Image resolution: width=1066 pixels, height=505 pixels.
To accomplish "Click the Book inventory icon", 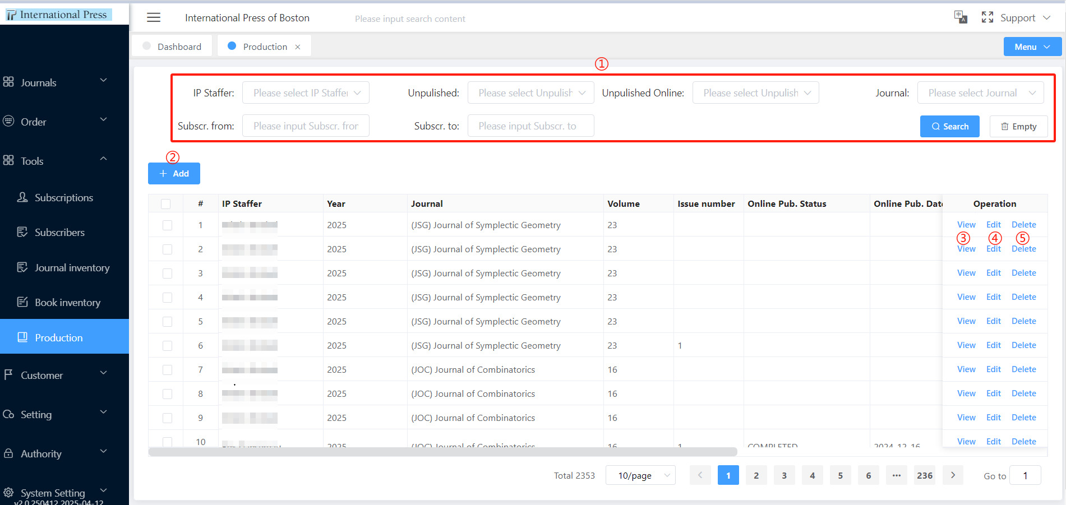I will coord(22,302).
